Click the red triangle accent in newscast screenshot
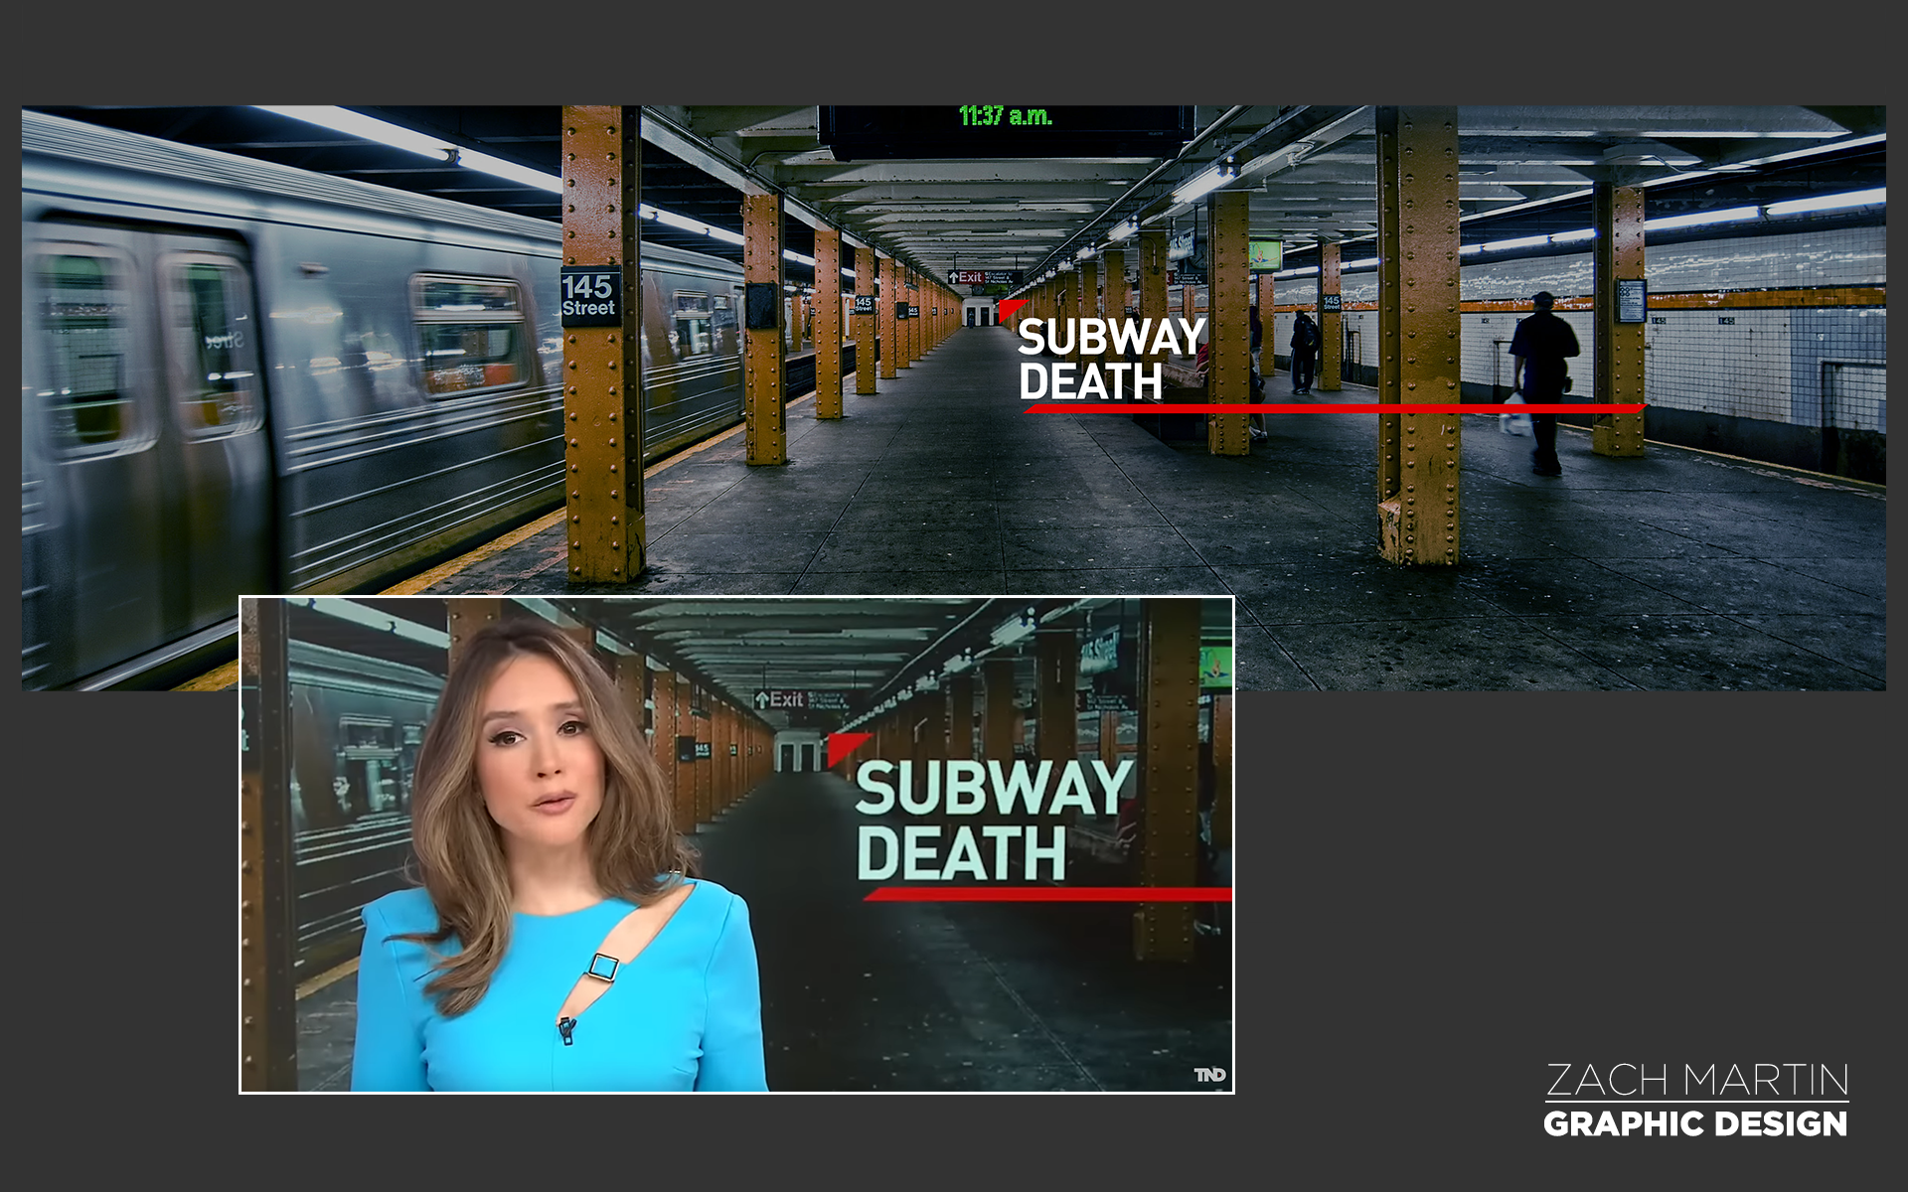Image resolution: width=1908 pixels, height=1192 pixels. pyautogui.click(x=845, y=745)
